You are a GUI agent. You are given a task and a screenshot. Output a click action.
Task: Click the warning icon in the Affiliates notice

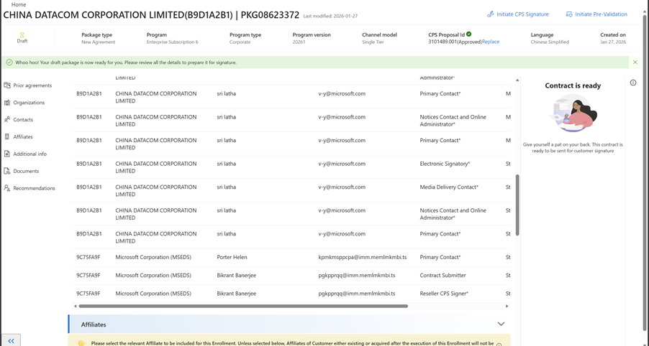point(81,344)
